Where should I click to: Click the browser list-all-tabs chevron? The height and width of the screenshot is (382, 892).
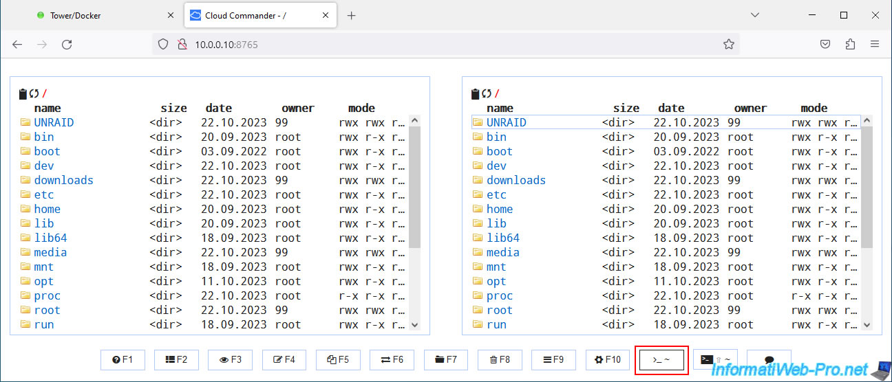click(x=755, y=15)
